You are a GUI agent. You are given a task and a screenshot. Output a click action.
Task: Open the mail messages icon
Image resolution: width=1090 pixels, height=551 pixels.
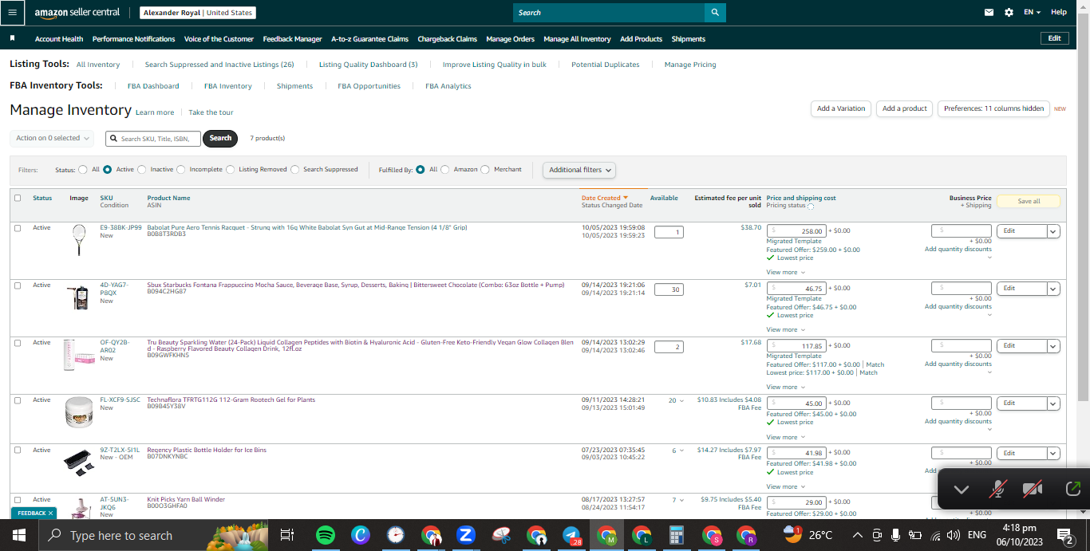click(989, 12)
